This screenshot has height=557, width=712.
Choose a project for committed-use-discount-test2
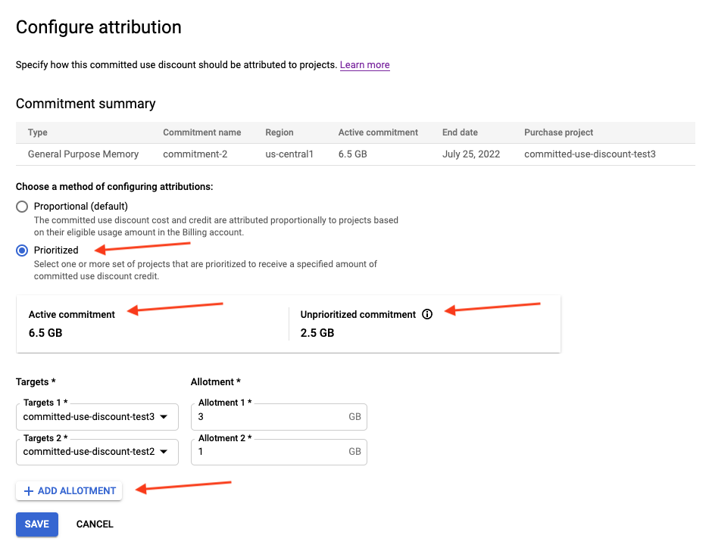click(x=97, y=452)
